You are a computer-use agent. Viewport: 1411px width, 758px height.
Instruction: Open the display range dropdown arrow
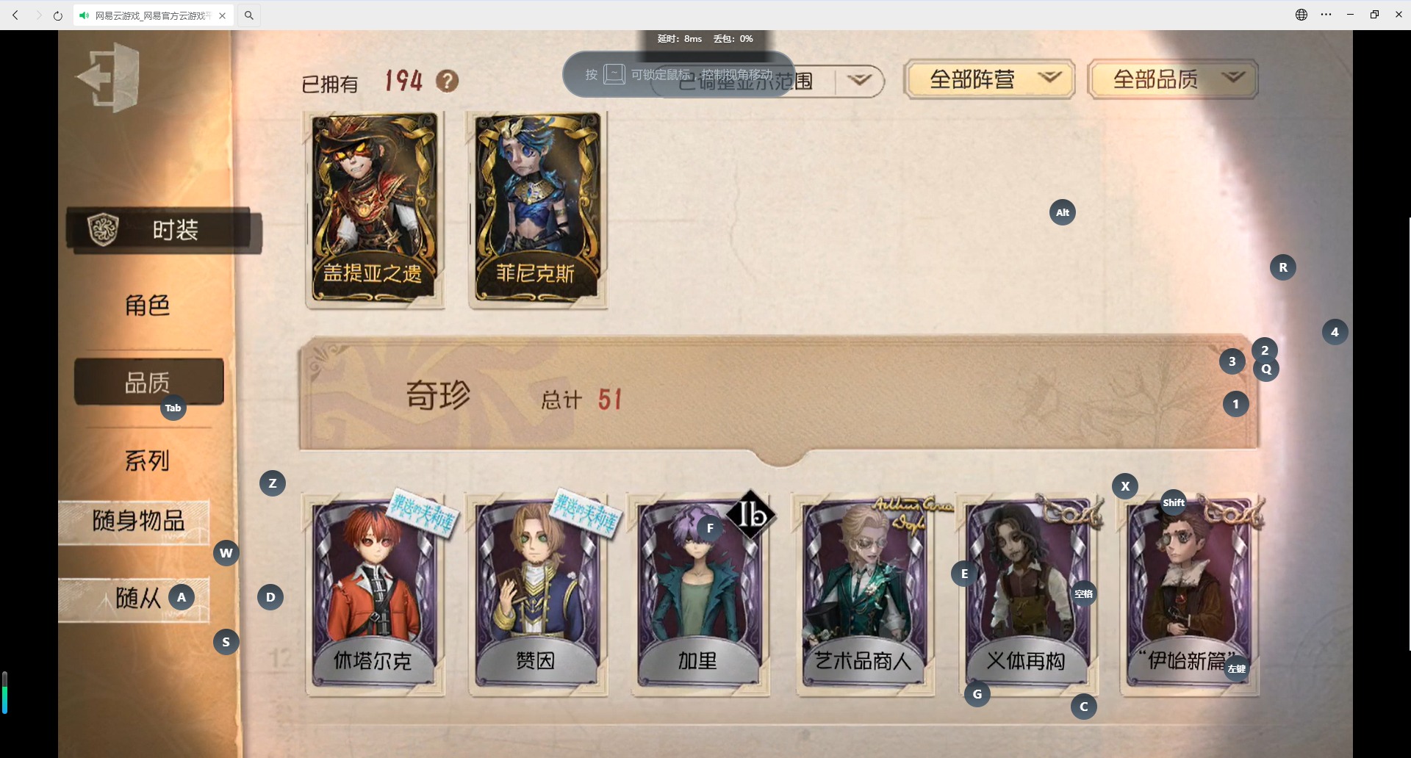[x=859, y=81]
